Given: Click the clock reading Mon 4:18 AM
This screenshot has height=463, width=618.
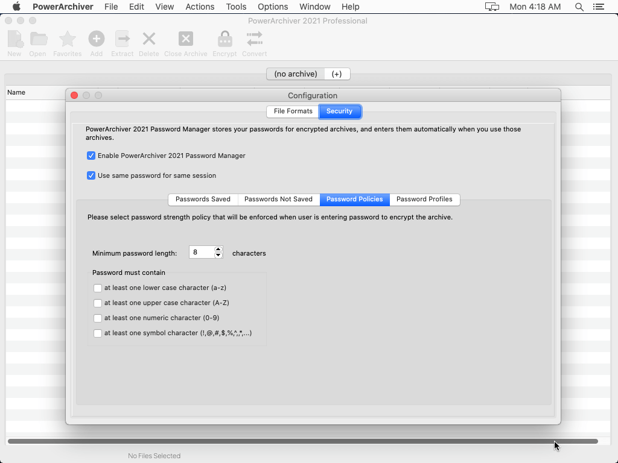Looking at the screenshot, I should point(535,7).
